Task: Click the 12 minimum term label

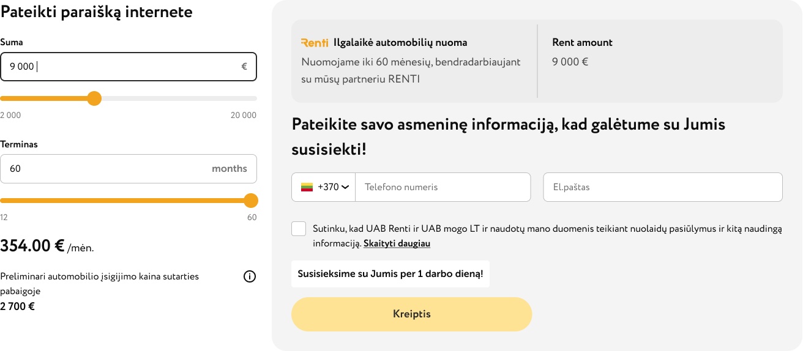Action: click(x=4, y=218)
